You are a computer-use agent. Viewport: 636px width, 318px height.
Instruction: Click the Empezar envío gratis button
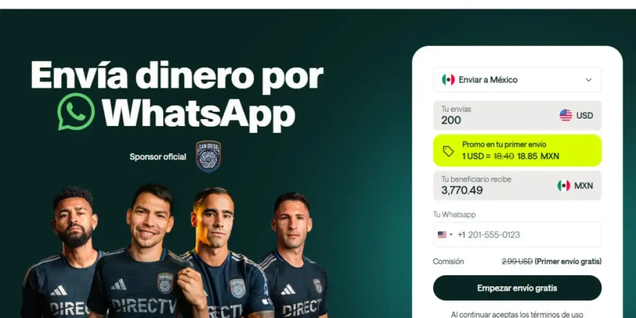coord(517,288)
